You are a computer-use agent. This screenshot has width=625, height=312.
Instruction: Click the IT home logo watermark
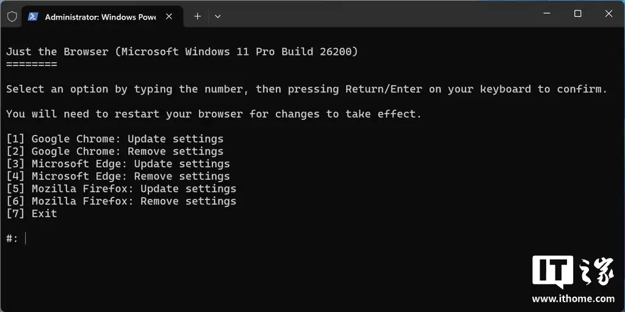click(x=573, y=272)
